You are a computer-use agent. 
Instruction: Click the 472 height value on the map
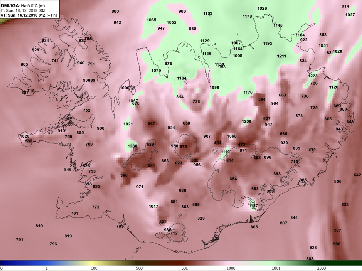[241, 145]
